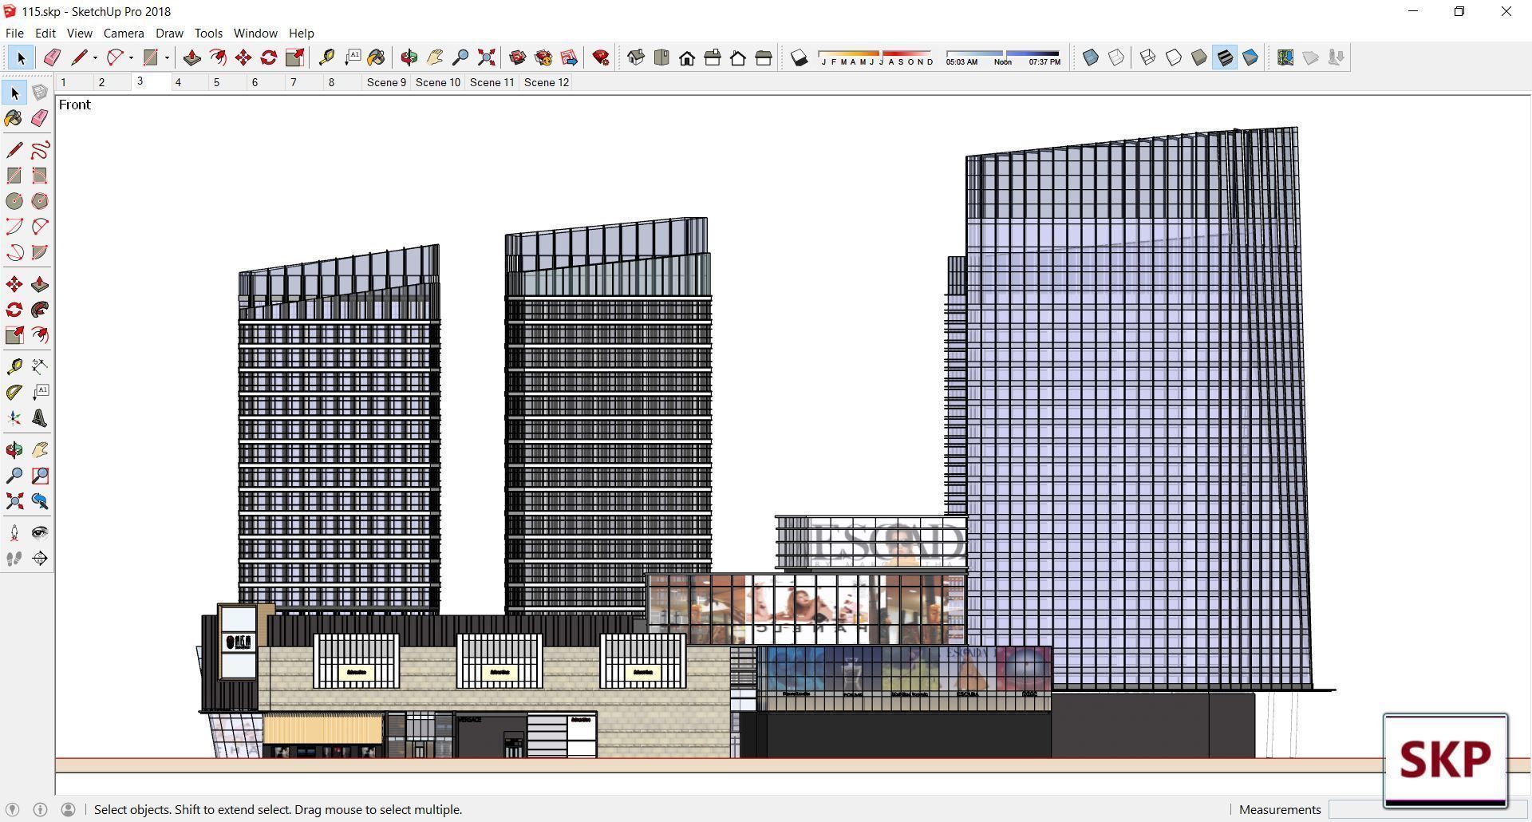Click model credits status bar icon
1532x822 pixels.
pyautogui.click(x=40, y=809)
